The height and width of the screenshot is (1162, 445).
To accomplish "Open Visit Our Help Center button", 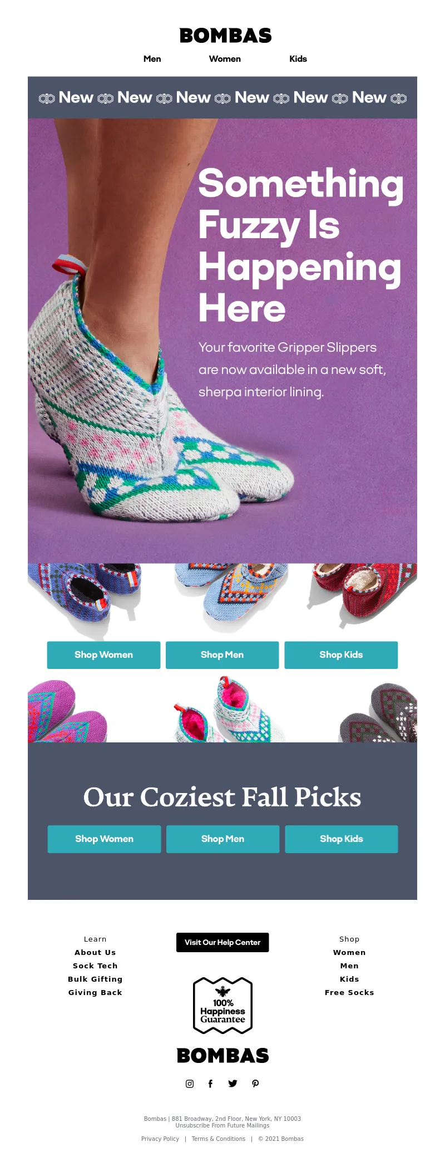I will 222,943.
